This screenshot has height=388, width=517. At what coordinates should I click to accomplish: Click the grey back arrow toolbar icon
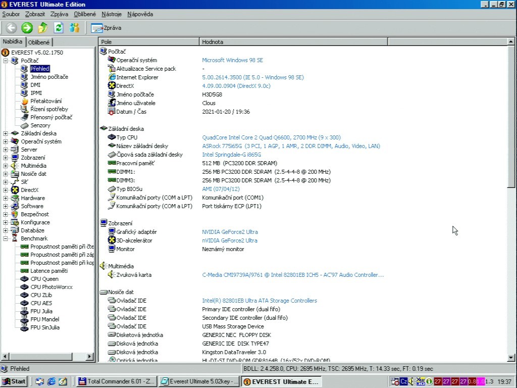[11, 28]
